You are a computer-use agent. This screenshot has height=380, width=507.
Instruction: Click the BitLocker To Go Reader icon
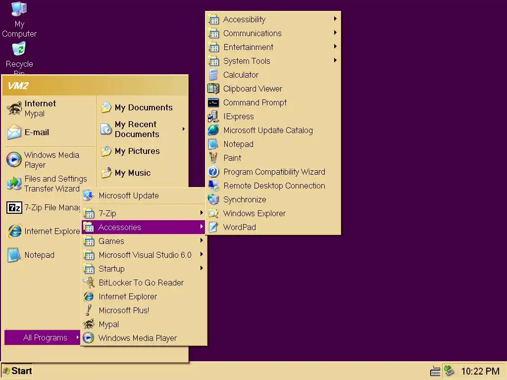89,283
